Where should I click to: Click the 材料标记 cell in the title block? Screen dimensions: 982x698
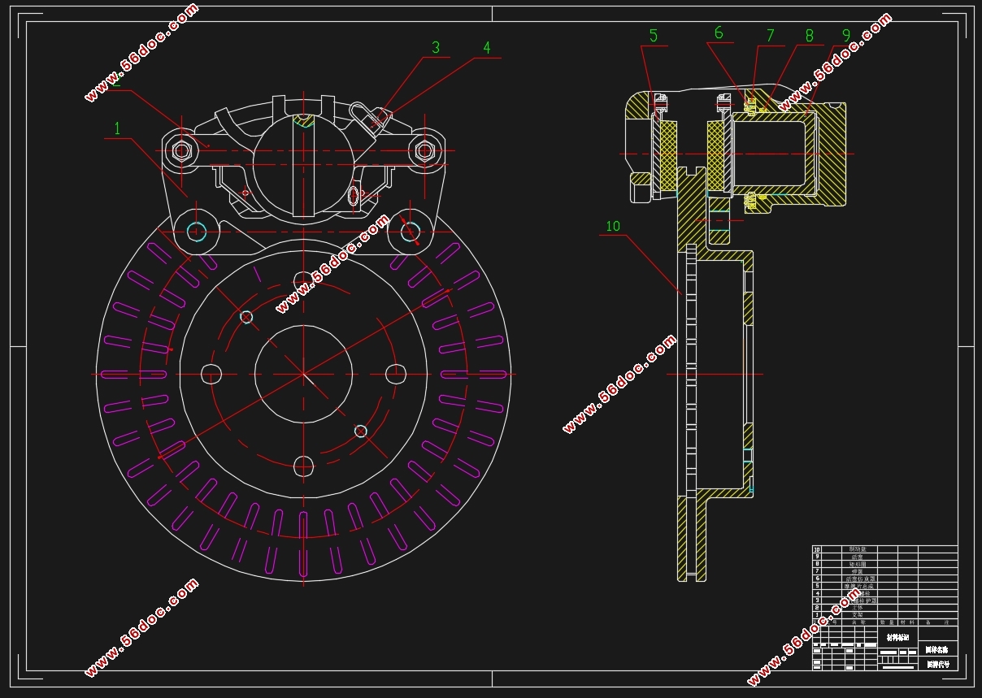coord(898,637)
